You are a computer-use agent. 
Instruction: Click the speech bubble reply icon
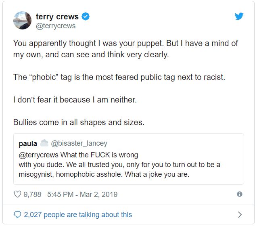17,215
